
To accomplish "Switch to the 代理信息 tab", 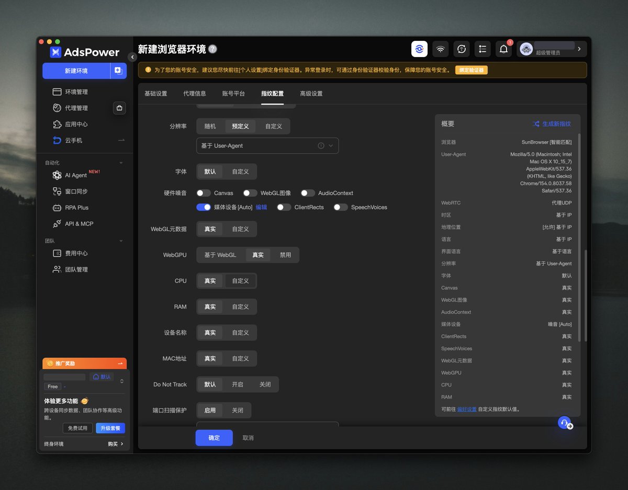I will (195, 94).
